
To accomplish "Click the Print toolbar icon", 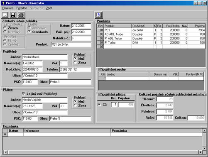I will coord(21,15).
